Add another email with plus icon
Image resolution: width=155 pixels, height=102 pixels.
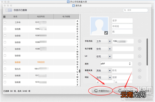tap(139, 49)
